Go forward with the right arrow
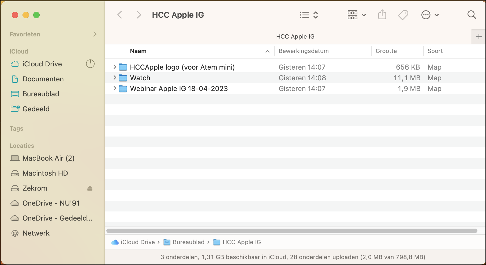The width and height of the screenshot is (486, 265). 139,15
